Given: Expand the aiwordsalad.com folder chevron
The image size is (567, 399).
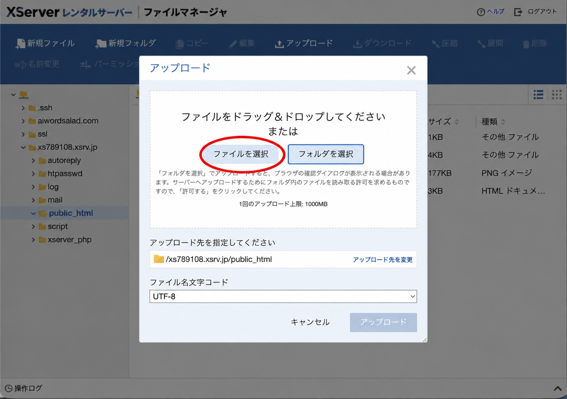Looking at the screenshot, I should click(x=23, y=121).
